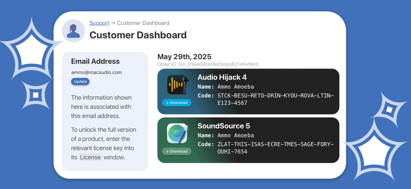Click the License keyword label
Viewport: 411px width, 189px height.
[90, 157]
